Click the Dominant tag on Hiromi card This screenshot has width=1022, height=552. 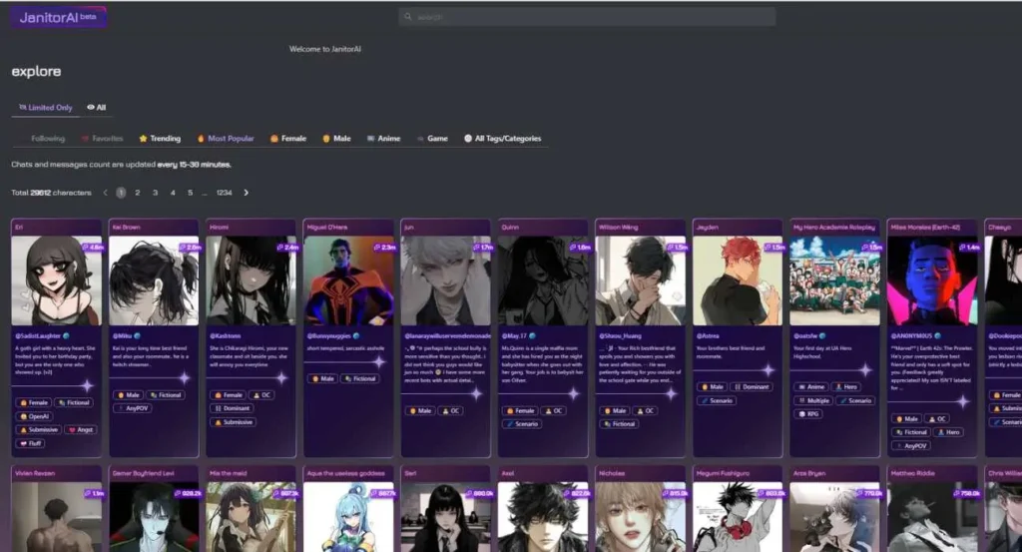pyautogui.click(x=232, y=408)
